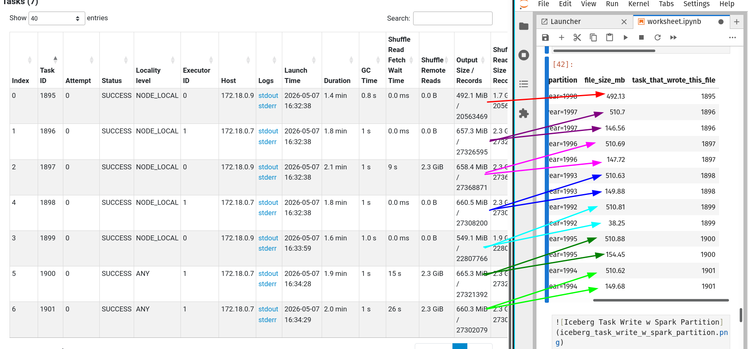748x349 pixels.
Task: Select the 492.13 file size cell
Action: point(616,96)
